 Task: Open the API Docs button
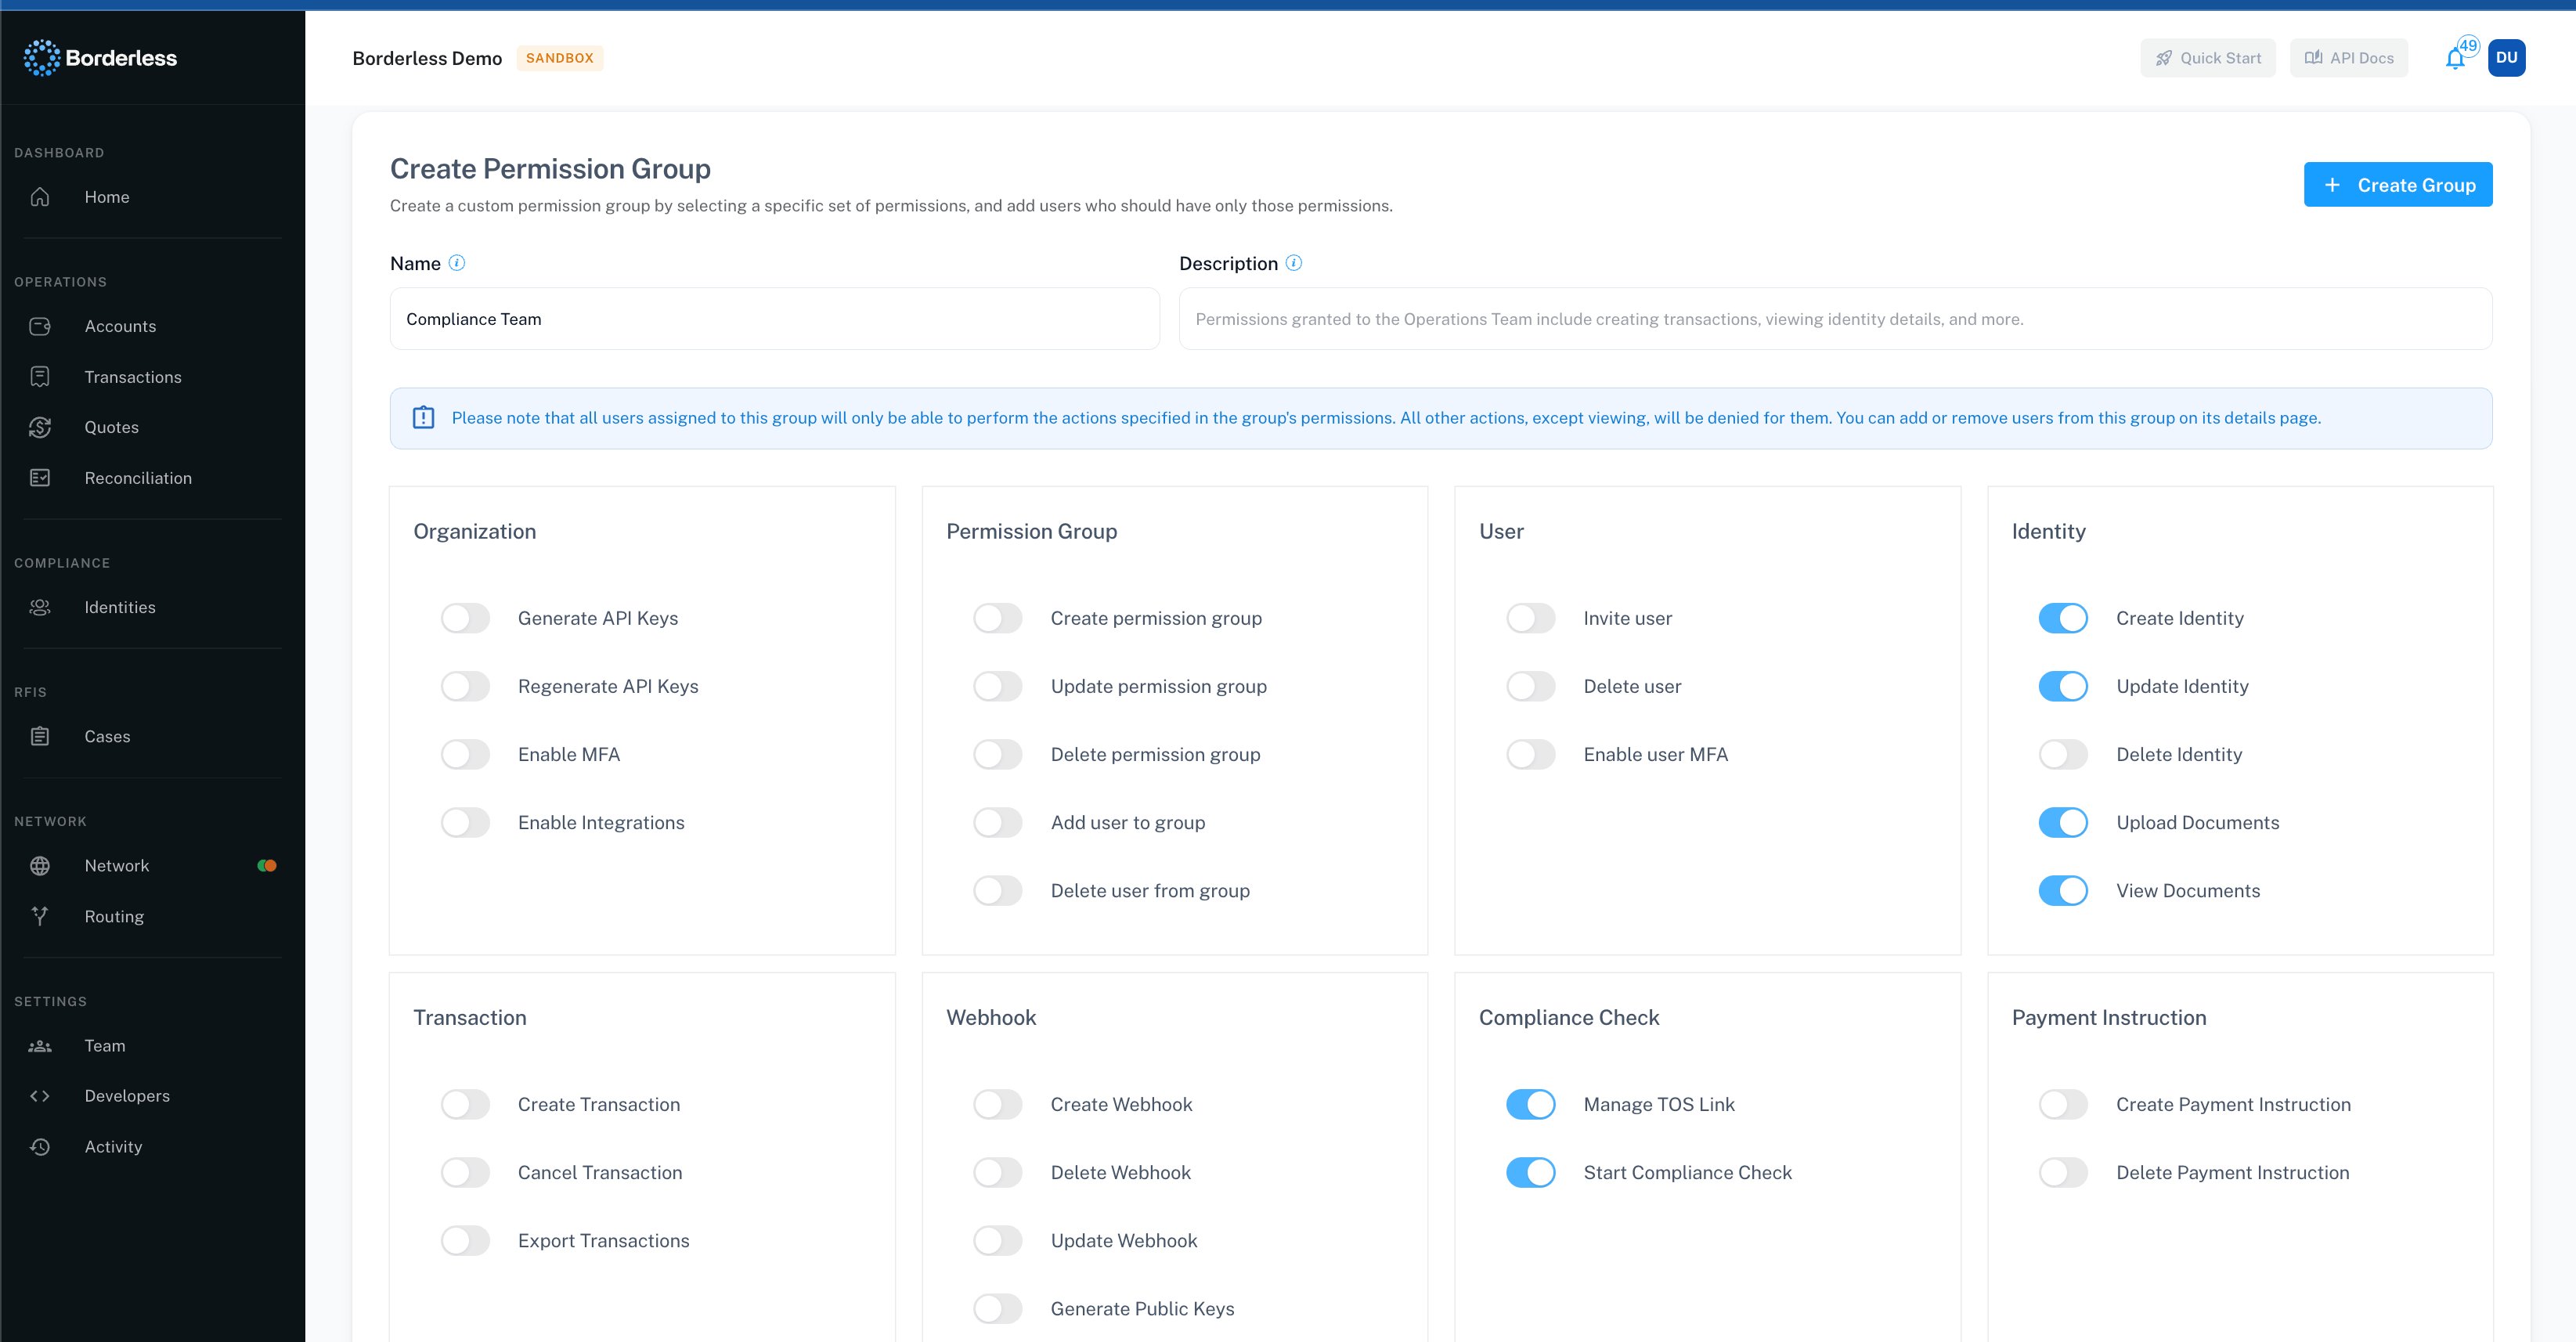[x=2349, y=58]
